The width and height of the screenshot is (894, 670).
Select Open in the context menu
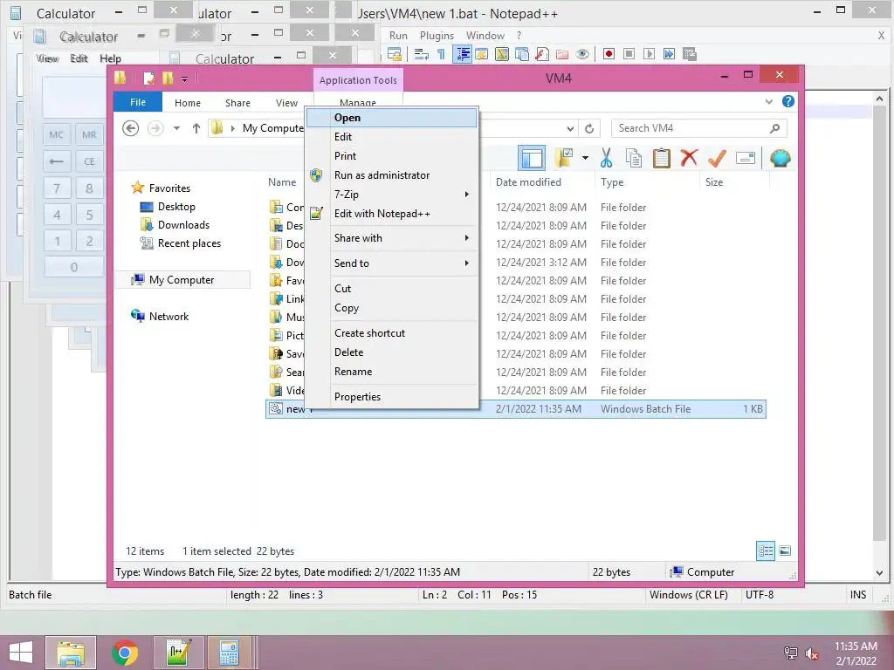pyautogui.click(x=392, y=118)
